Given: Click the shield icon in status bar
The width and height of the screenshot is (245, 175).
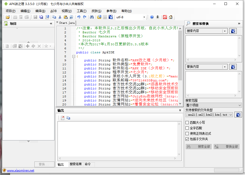Looking at the screenshot, I should [x=4, y=170].
